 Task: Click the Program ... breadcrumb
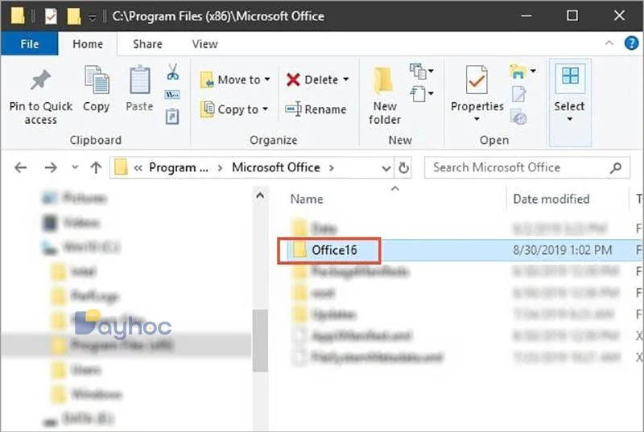coord(179,167)
